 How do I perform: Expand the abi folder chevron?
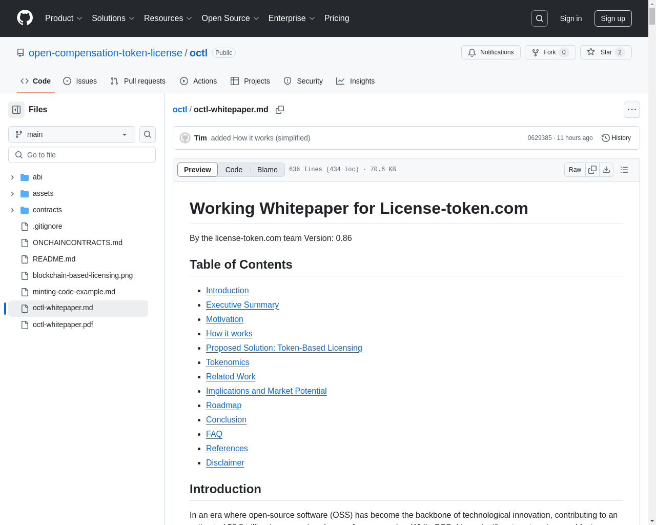pyautogui.click(x=12, y=177)
